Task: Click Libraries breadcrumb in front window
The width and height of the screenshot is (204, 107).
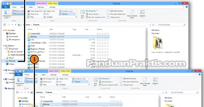Action: pos(39,92)
